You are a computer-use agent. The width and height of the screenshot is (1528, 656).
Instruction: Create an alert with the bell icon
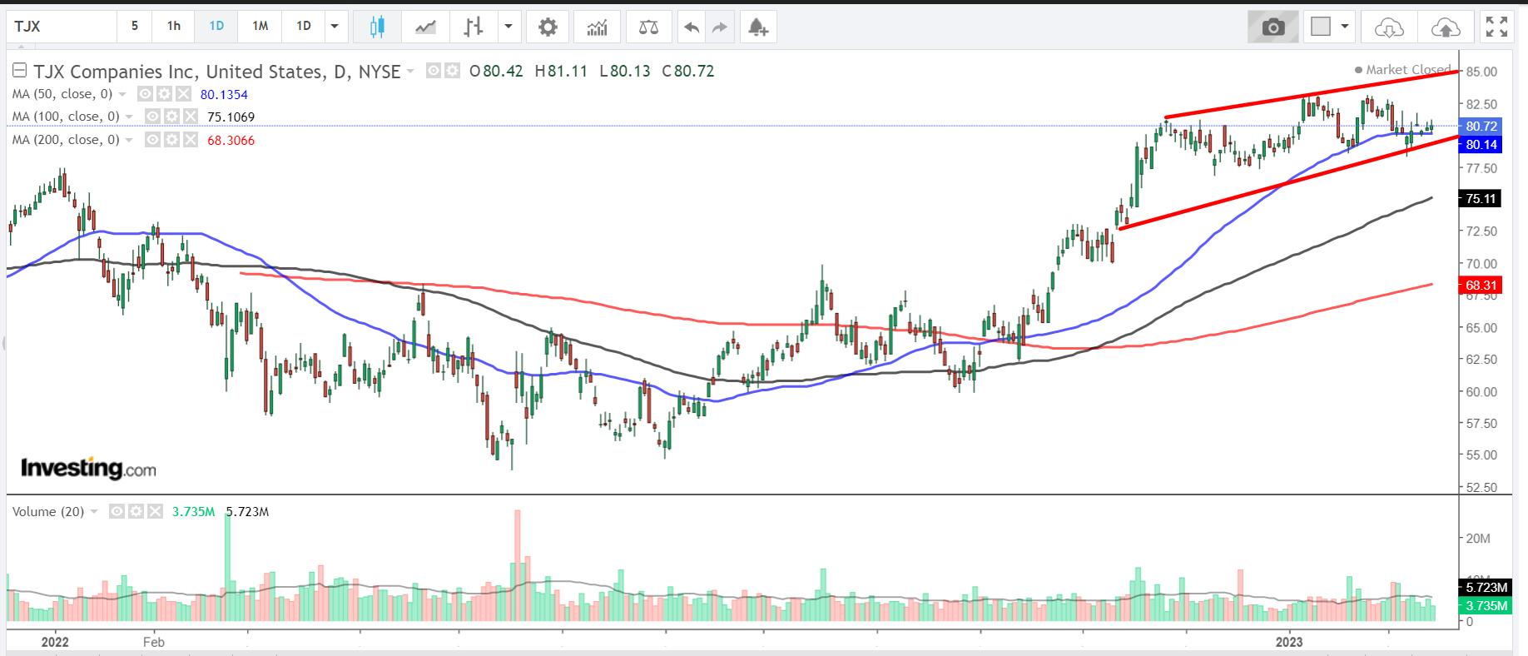[x=757, y=27]
